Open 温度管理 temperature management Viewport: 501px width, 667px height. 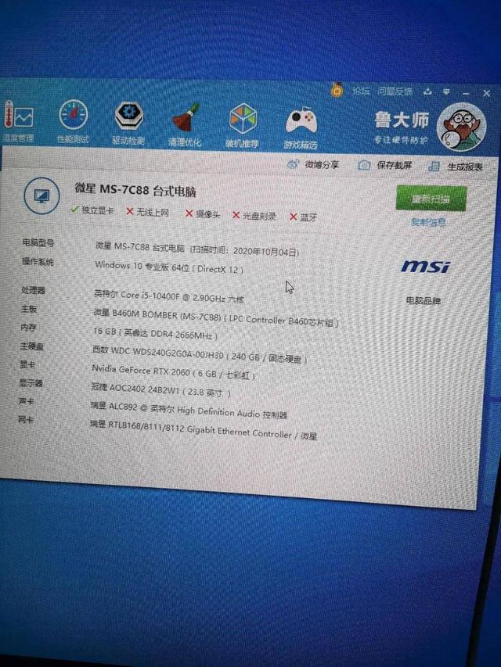(x=18, y=122)
